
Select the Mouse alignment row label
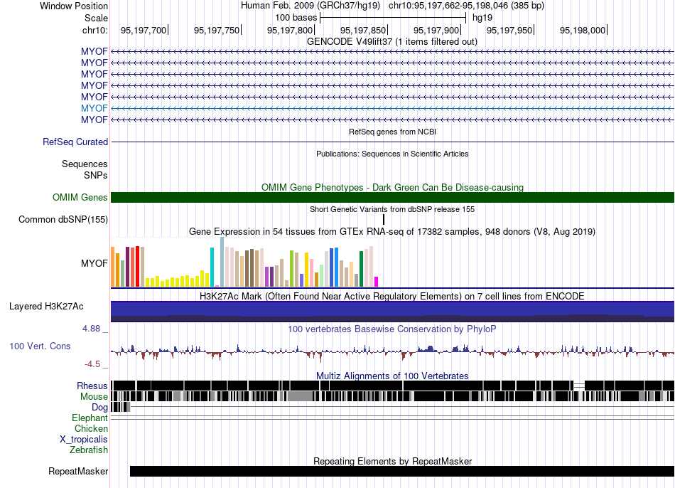click(94, 397)
